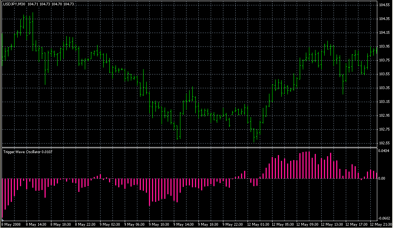393x228 pixels.
Task: Click the 103.15 price scale label
Action: 384,102
